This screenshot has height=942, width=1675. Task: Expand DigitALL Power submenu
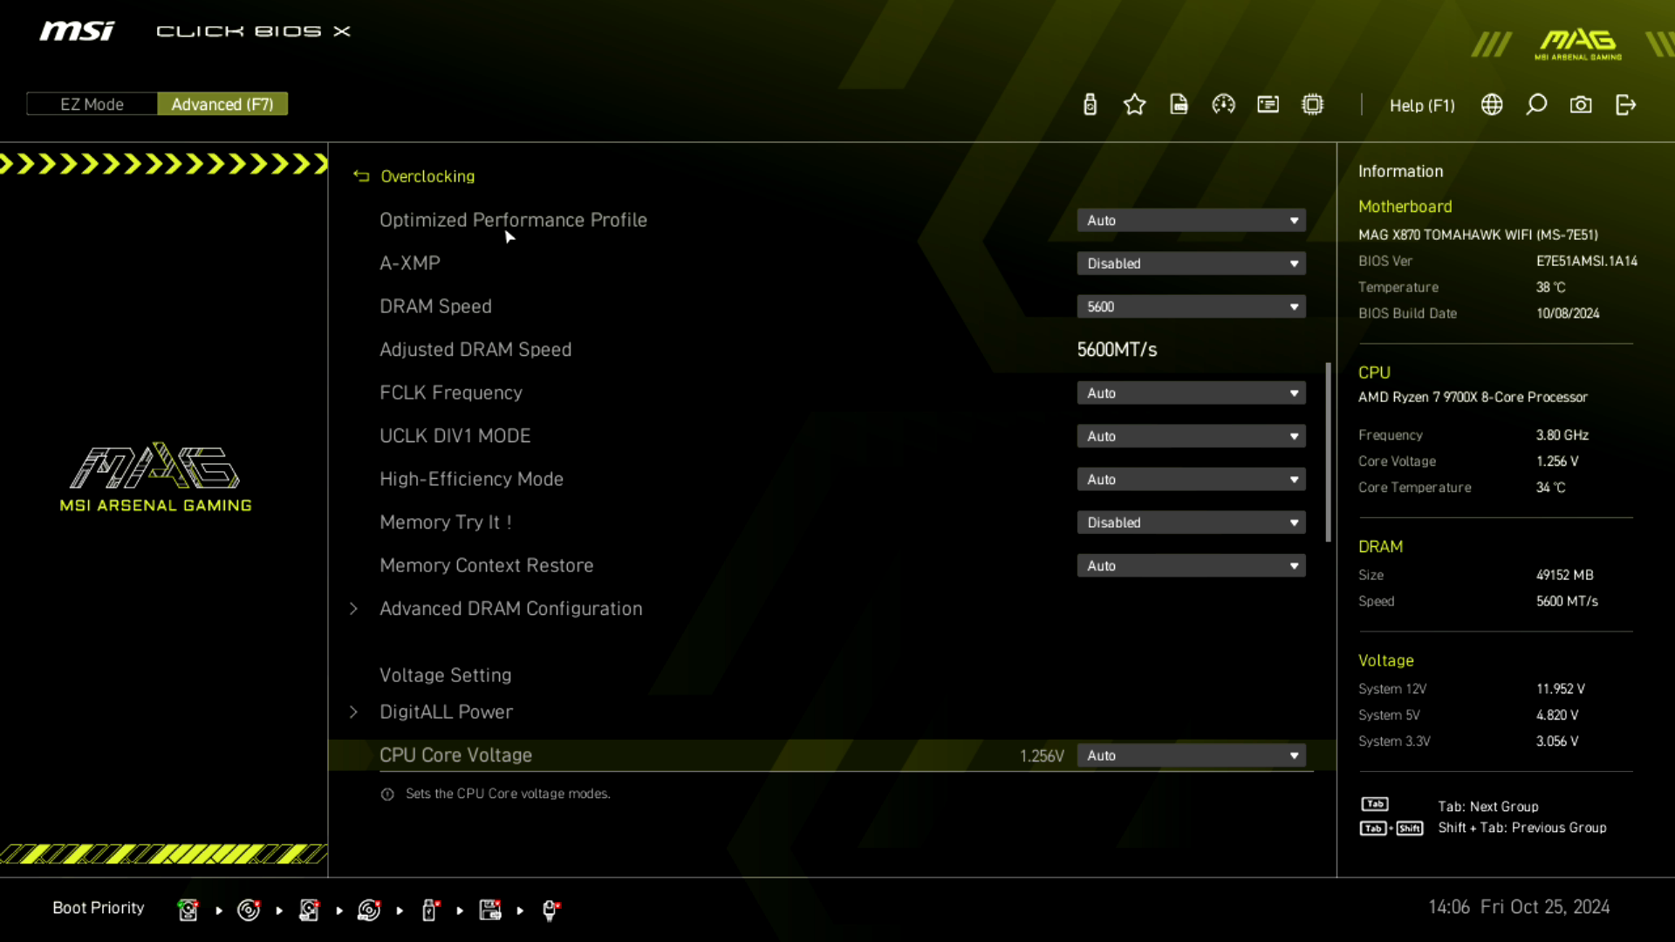[x=446, y=712]
